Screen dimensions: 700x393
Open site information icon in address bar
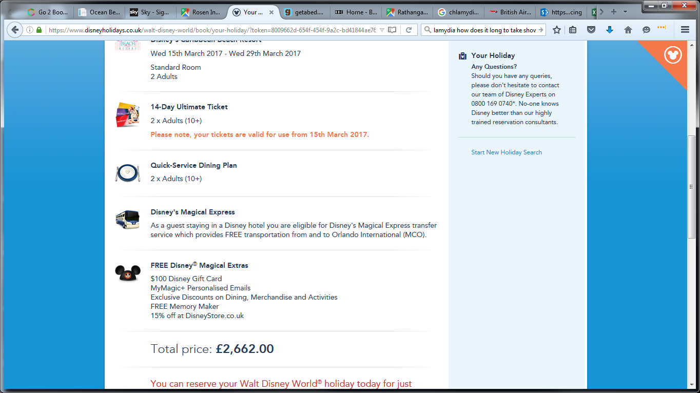[x=30, y=30]
